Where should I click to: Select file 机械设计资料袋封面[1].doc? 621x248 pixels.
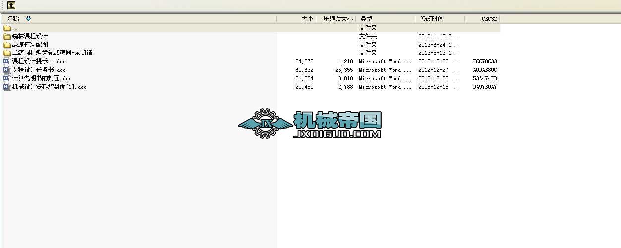tap(49, 87)
